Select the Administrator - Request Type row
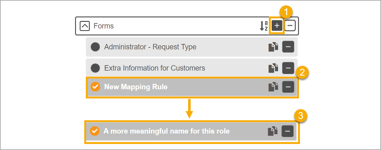Image resolution: width=381 pixels, height=150 pixels. pos(192,47)
